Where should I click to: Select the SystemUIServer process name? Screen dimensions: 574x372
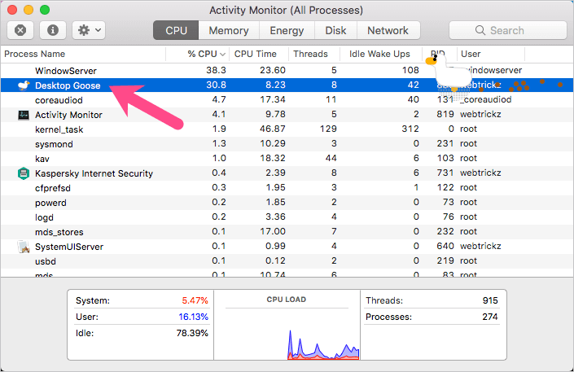[69, 247]
